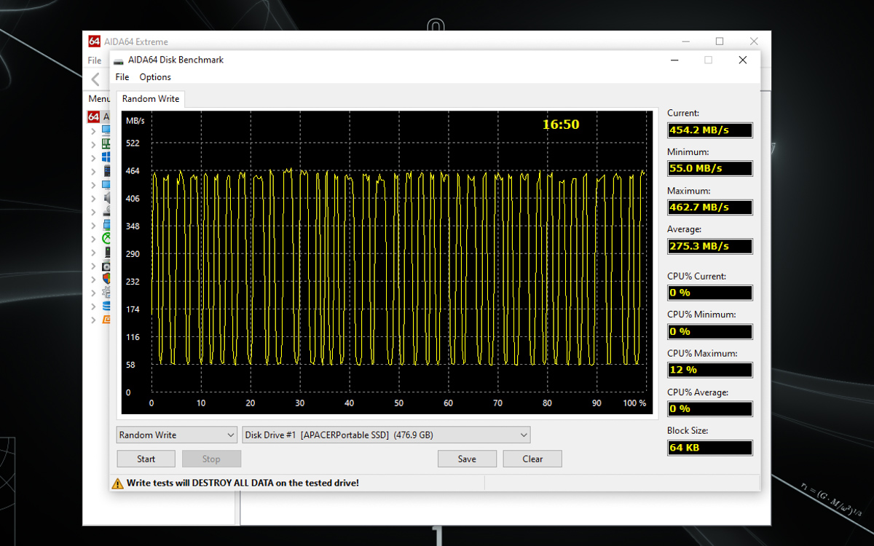Open File menu in AIDA64 Extreme window
Screen dimensions: 874x546
click(95, 60)
